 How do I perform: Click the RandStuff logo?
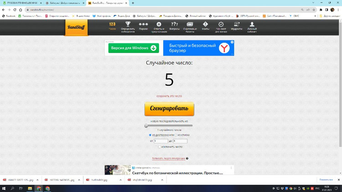click(76, 27)
